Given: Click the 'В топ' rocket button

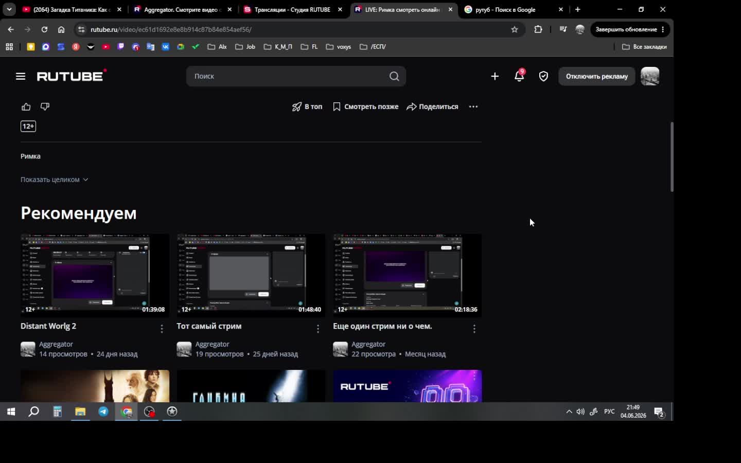Looking at the screenshot, I should coord(307,106).
